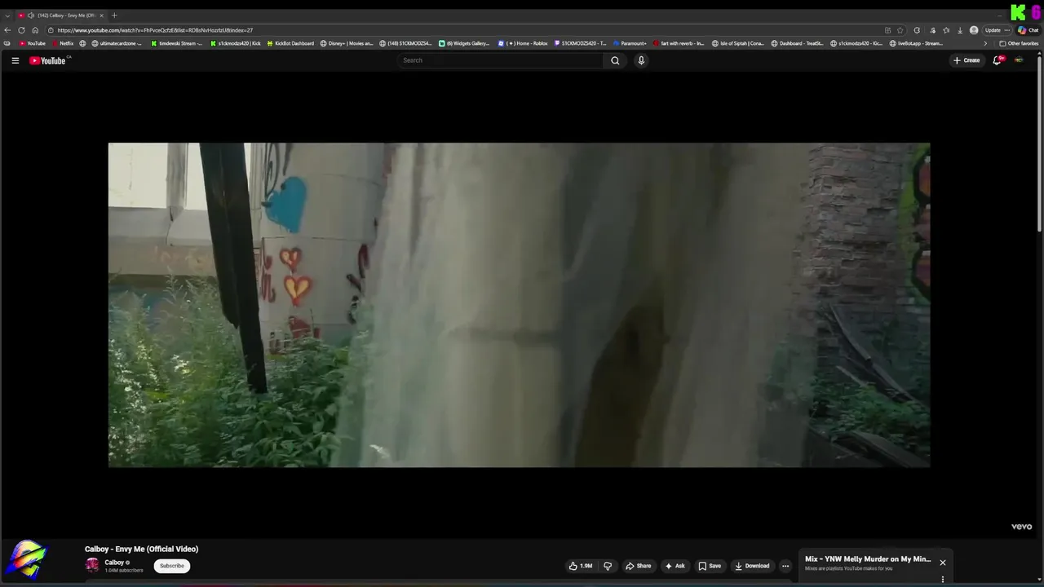Open the timdewski Stream bookmark
This screenshot has height=587, width=1044.
176,43
